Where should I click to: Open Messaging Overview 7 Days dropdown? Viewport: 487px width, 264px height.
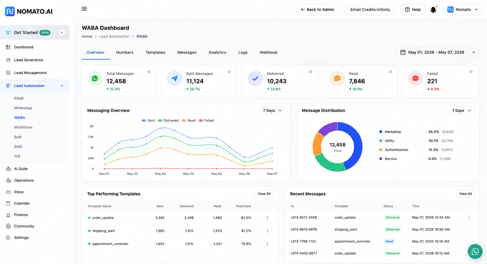pos(272,111)
